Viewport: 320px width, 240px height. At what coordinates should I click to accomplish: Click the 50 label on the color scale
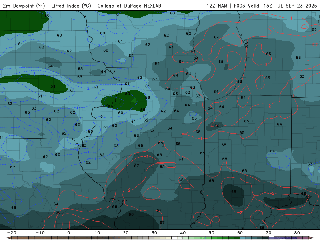tap(212, 233)
